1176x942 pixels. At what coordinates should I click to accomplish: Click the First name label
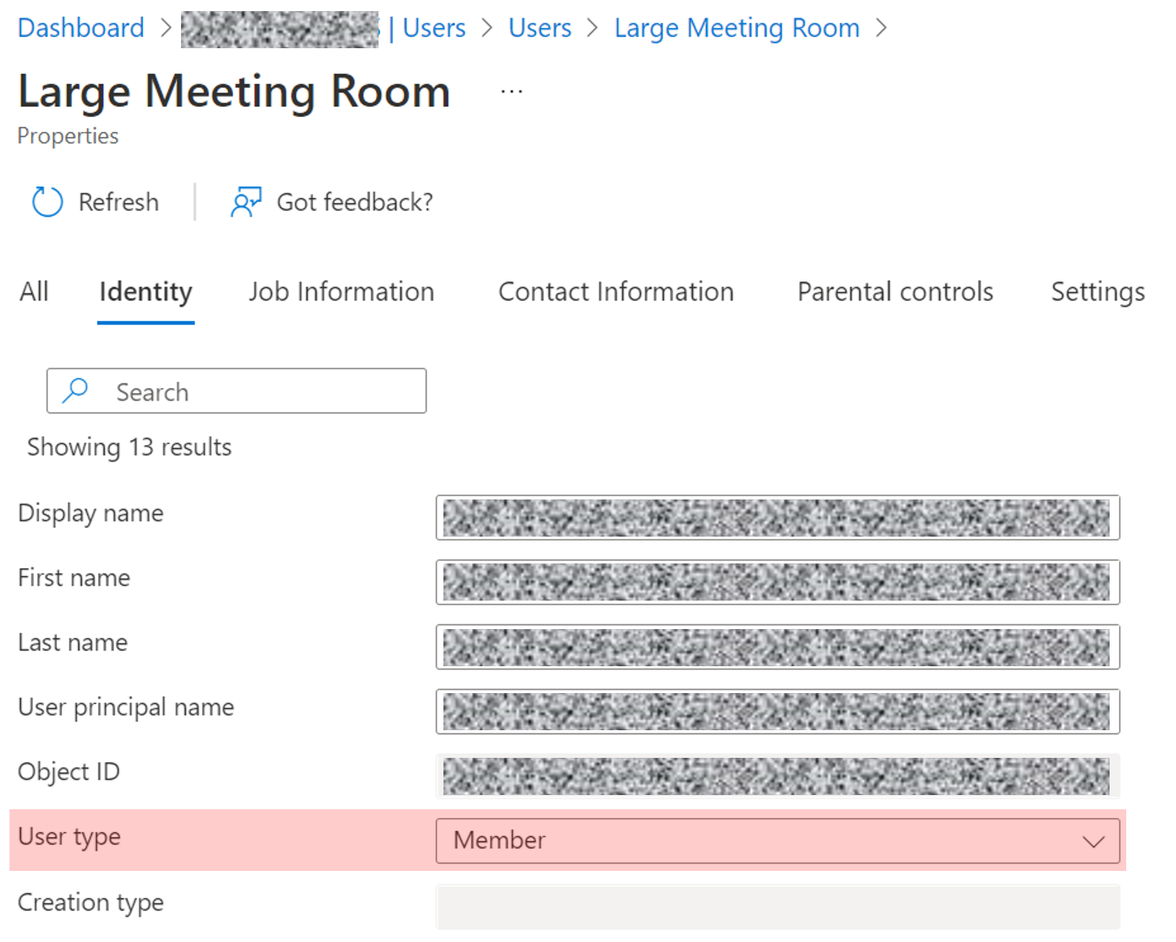(x=74, y=578)
